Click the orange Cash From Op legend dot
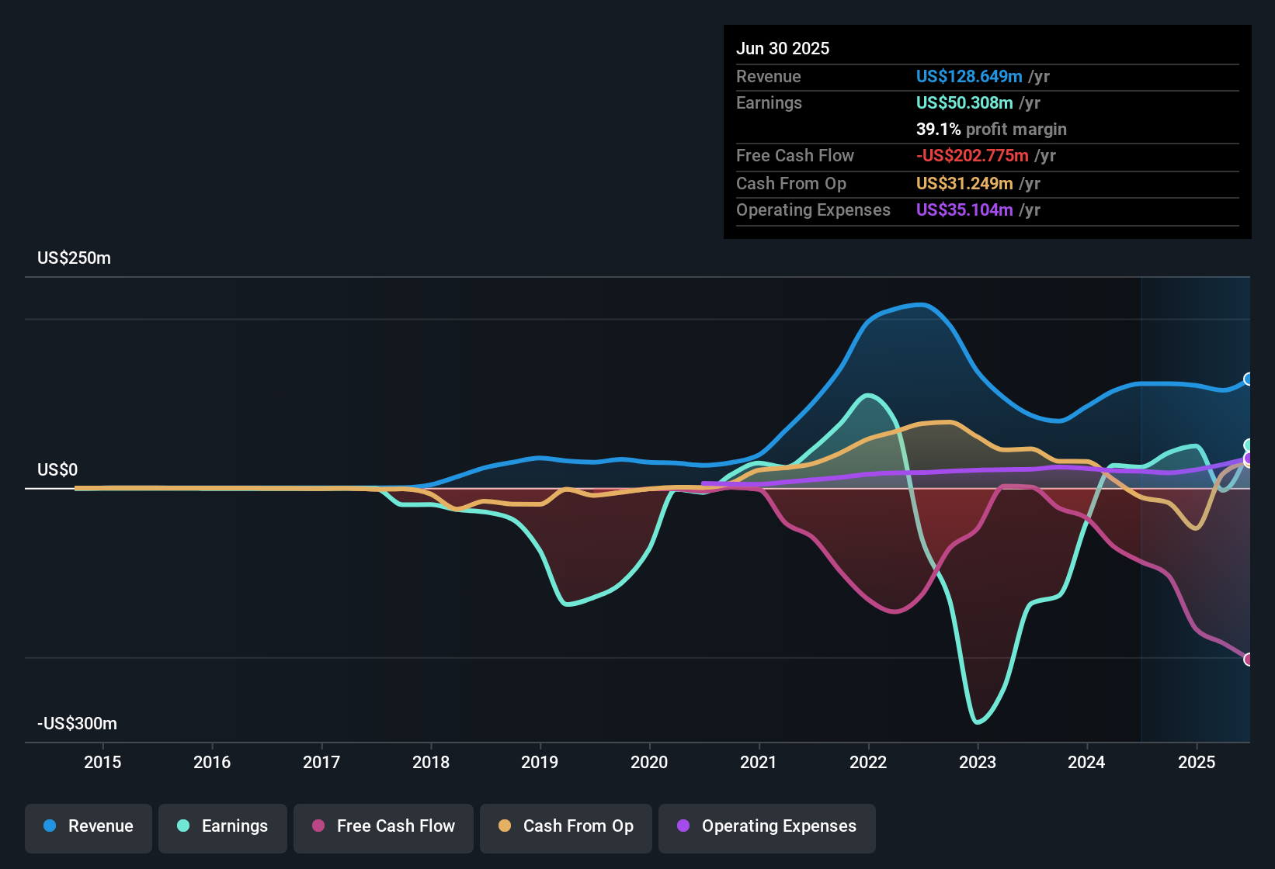 click(x=505, y=826)
